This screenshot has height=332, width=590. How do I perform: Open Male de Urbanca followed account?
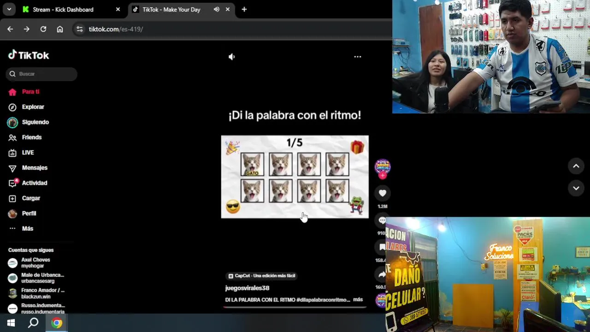[36, 278]
